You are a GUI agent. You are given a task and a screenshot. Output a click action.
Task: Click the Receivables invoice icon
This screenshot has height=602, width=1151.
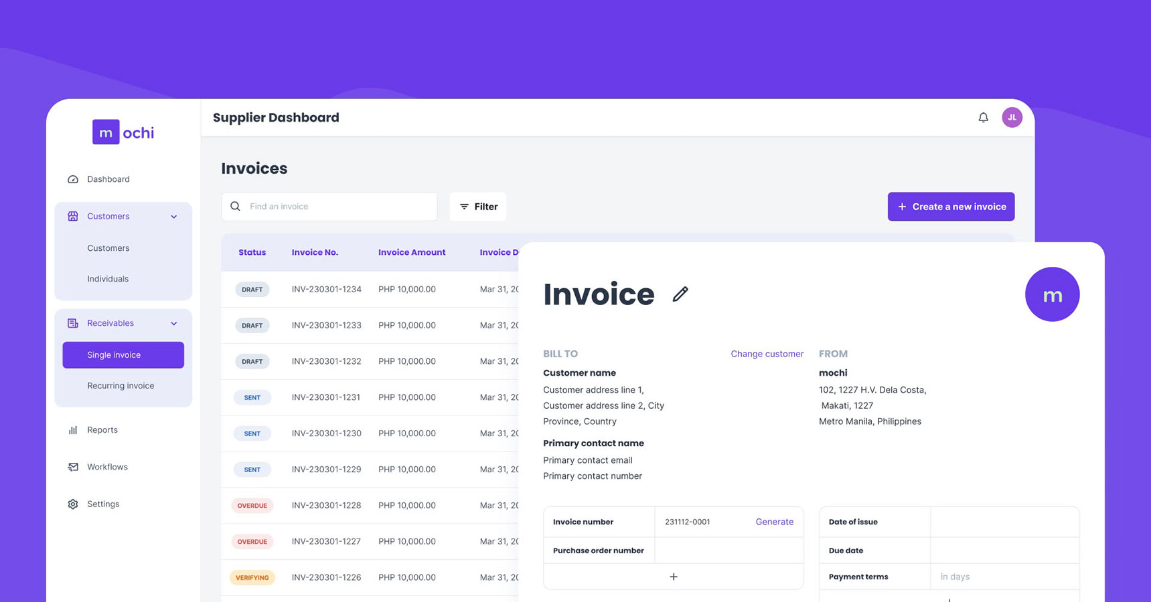pos(73,323)
